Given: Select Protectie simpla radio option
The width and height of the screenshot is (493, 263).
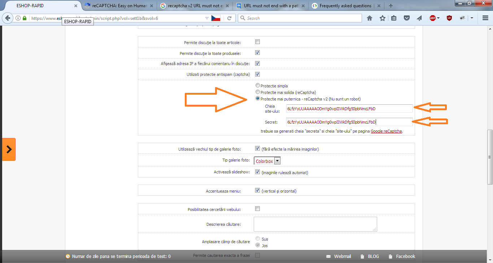Looking at the screenshot, I should [x=257, y=86].
